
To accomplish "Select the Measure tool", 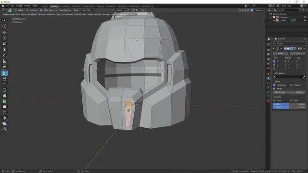I will click(x=4, y=62).
